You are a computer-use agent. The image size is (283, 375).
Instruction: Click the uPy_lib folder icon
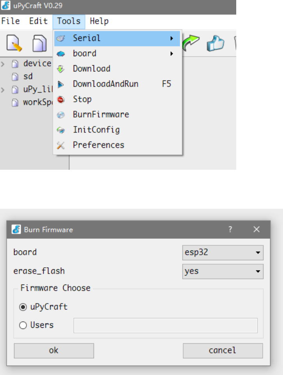point(15,90)
